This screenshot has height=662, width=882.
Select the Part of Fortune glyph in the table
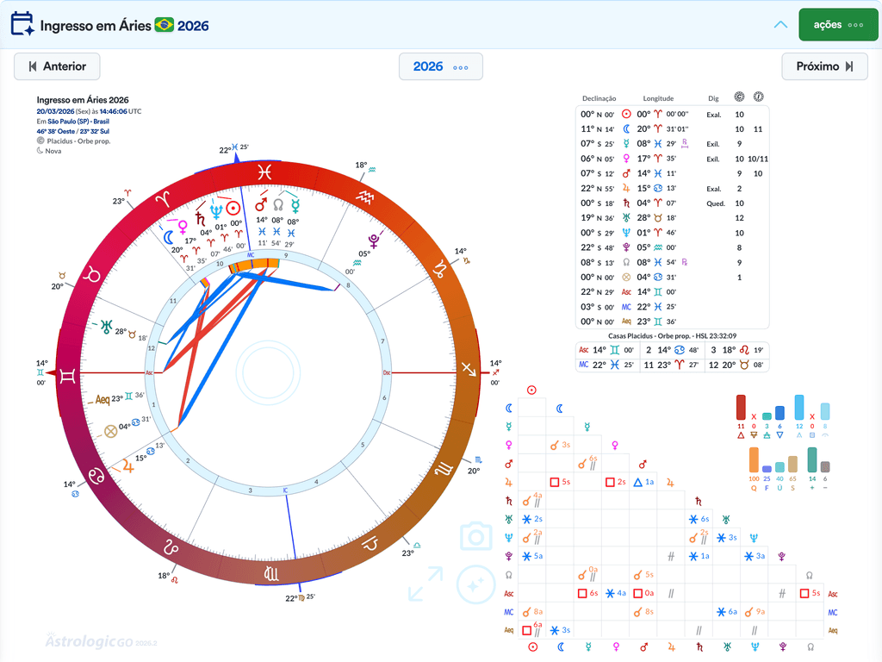coord(626,277)
